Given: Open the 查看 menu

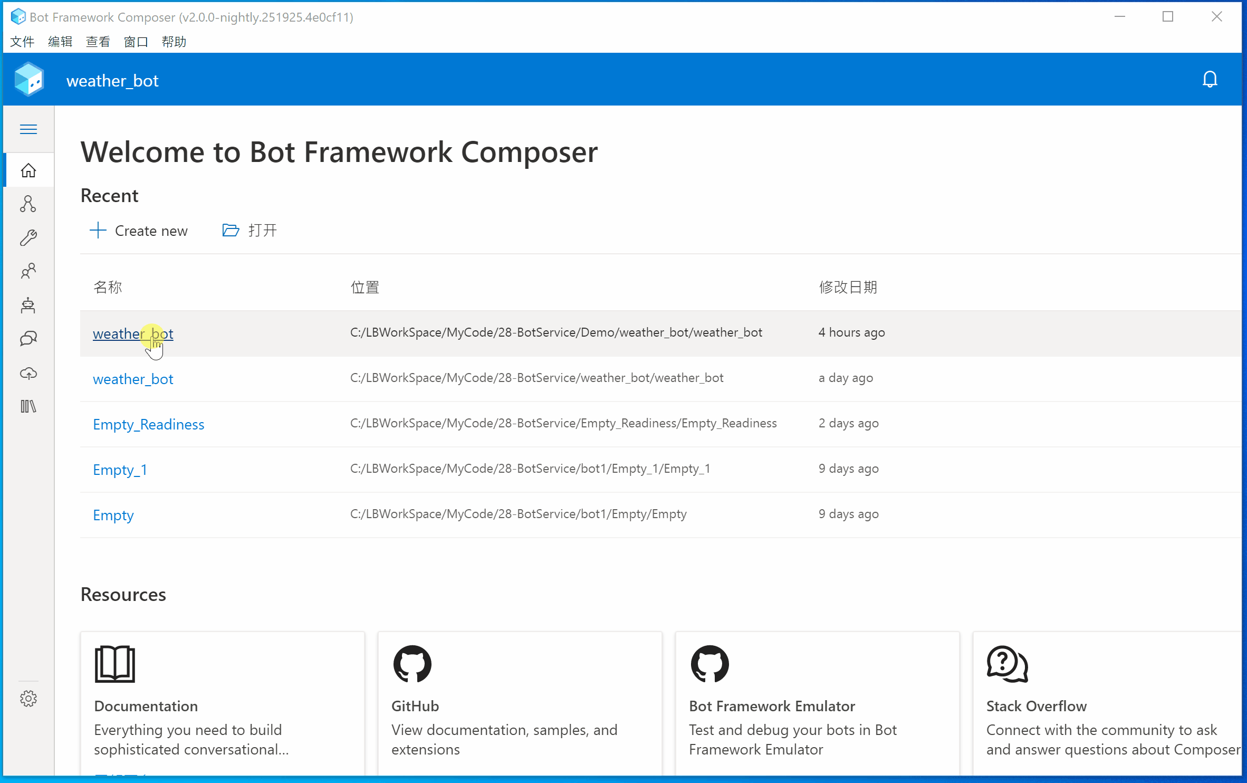Looking at the screenshot, I should (x=98, y=42).
